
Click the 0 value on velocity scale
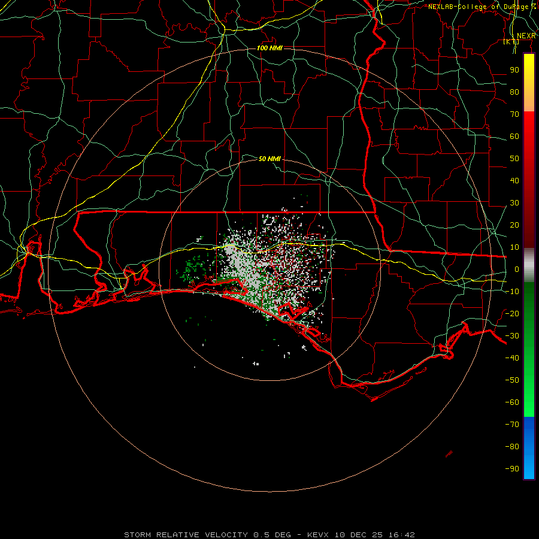(517, 269)
